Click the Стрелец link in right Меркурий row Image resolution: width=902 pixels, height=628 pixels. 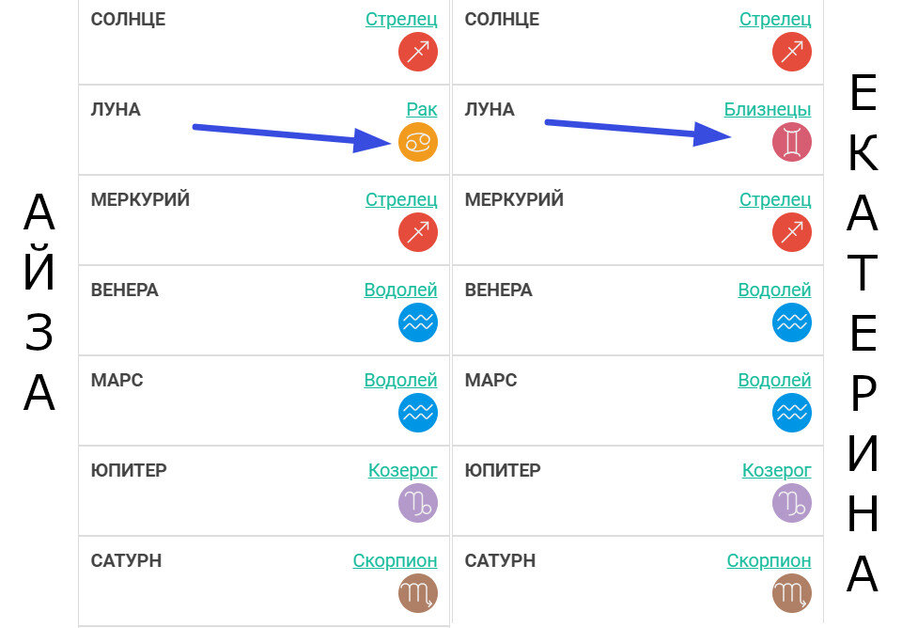coord(775,199)
